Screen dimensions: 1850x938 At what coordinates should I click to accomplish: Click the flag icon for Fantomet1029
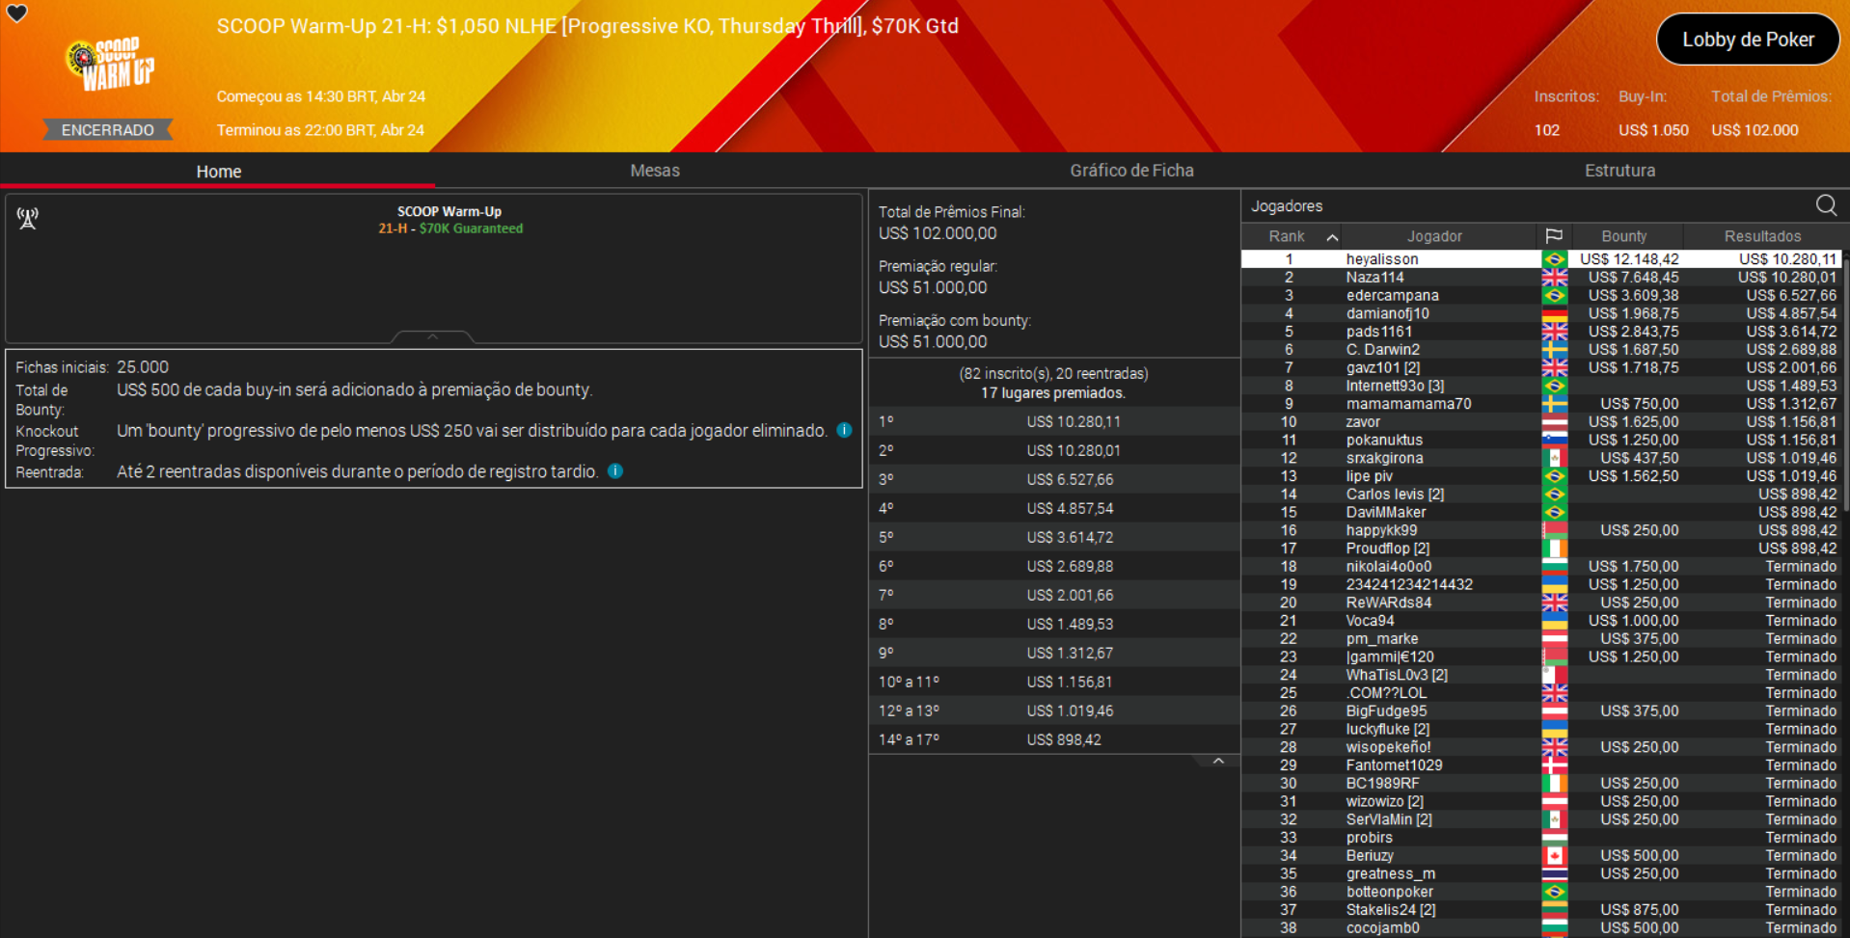click(1554, 765)
